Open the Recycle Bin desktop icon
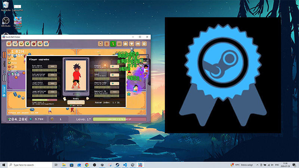 [6, 6]
